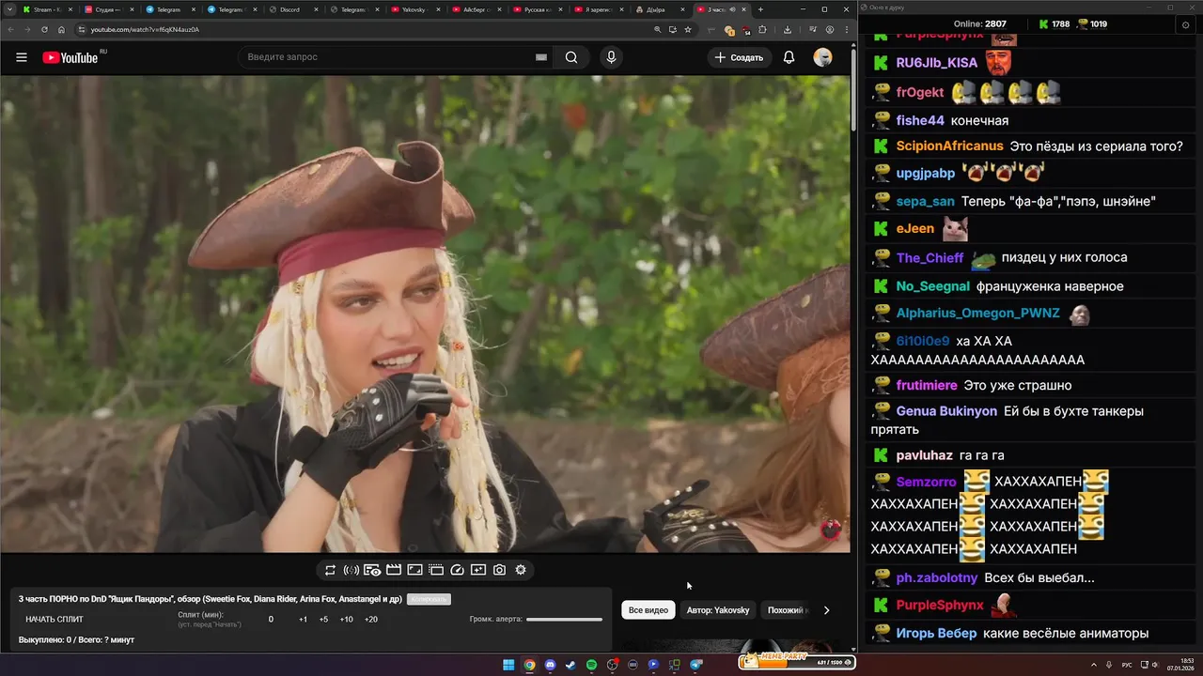Select the Автор: Yakovsky chip

point(718,610)
